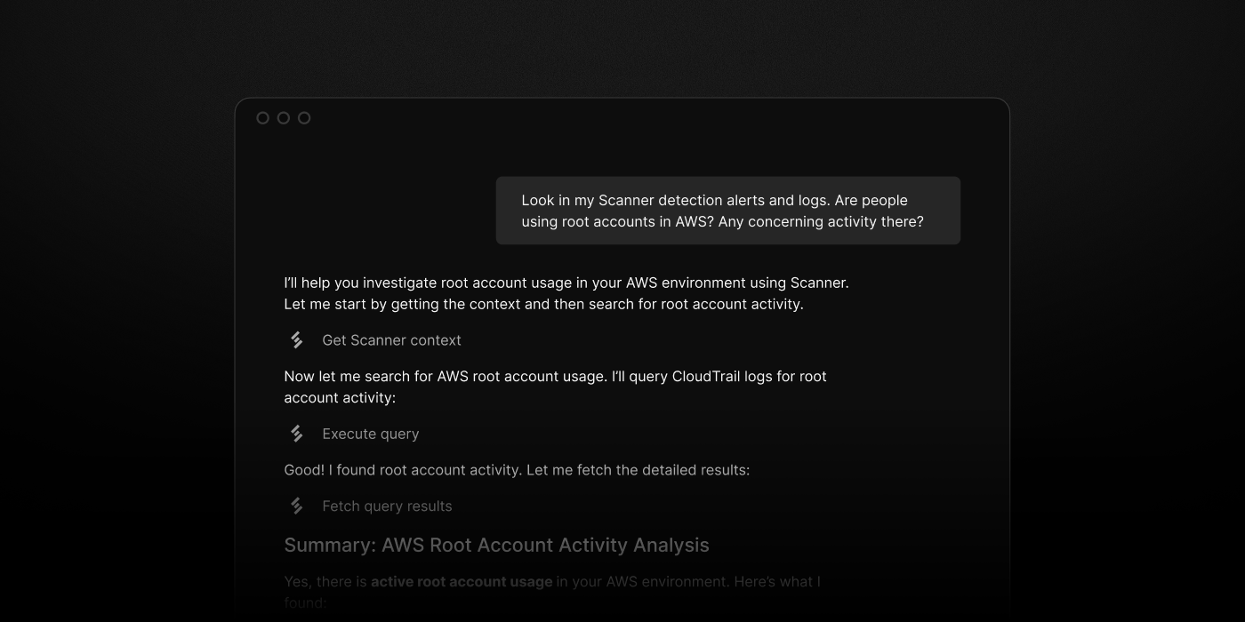Screen dimensions: 1245x622
Task: Click the Scanner icon beside Fetch query results
Action: 294,506
